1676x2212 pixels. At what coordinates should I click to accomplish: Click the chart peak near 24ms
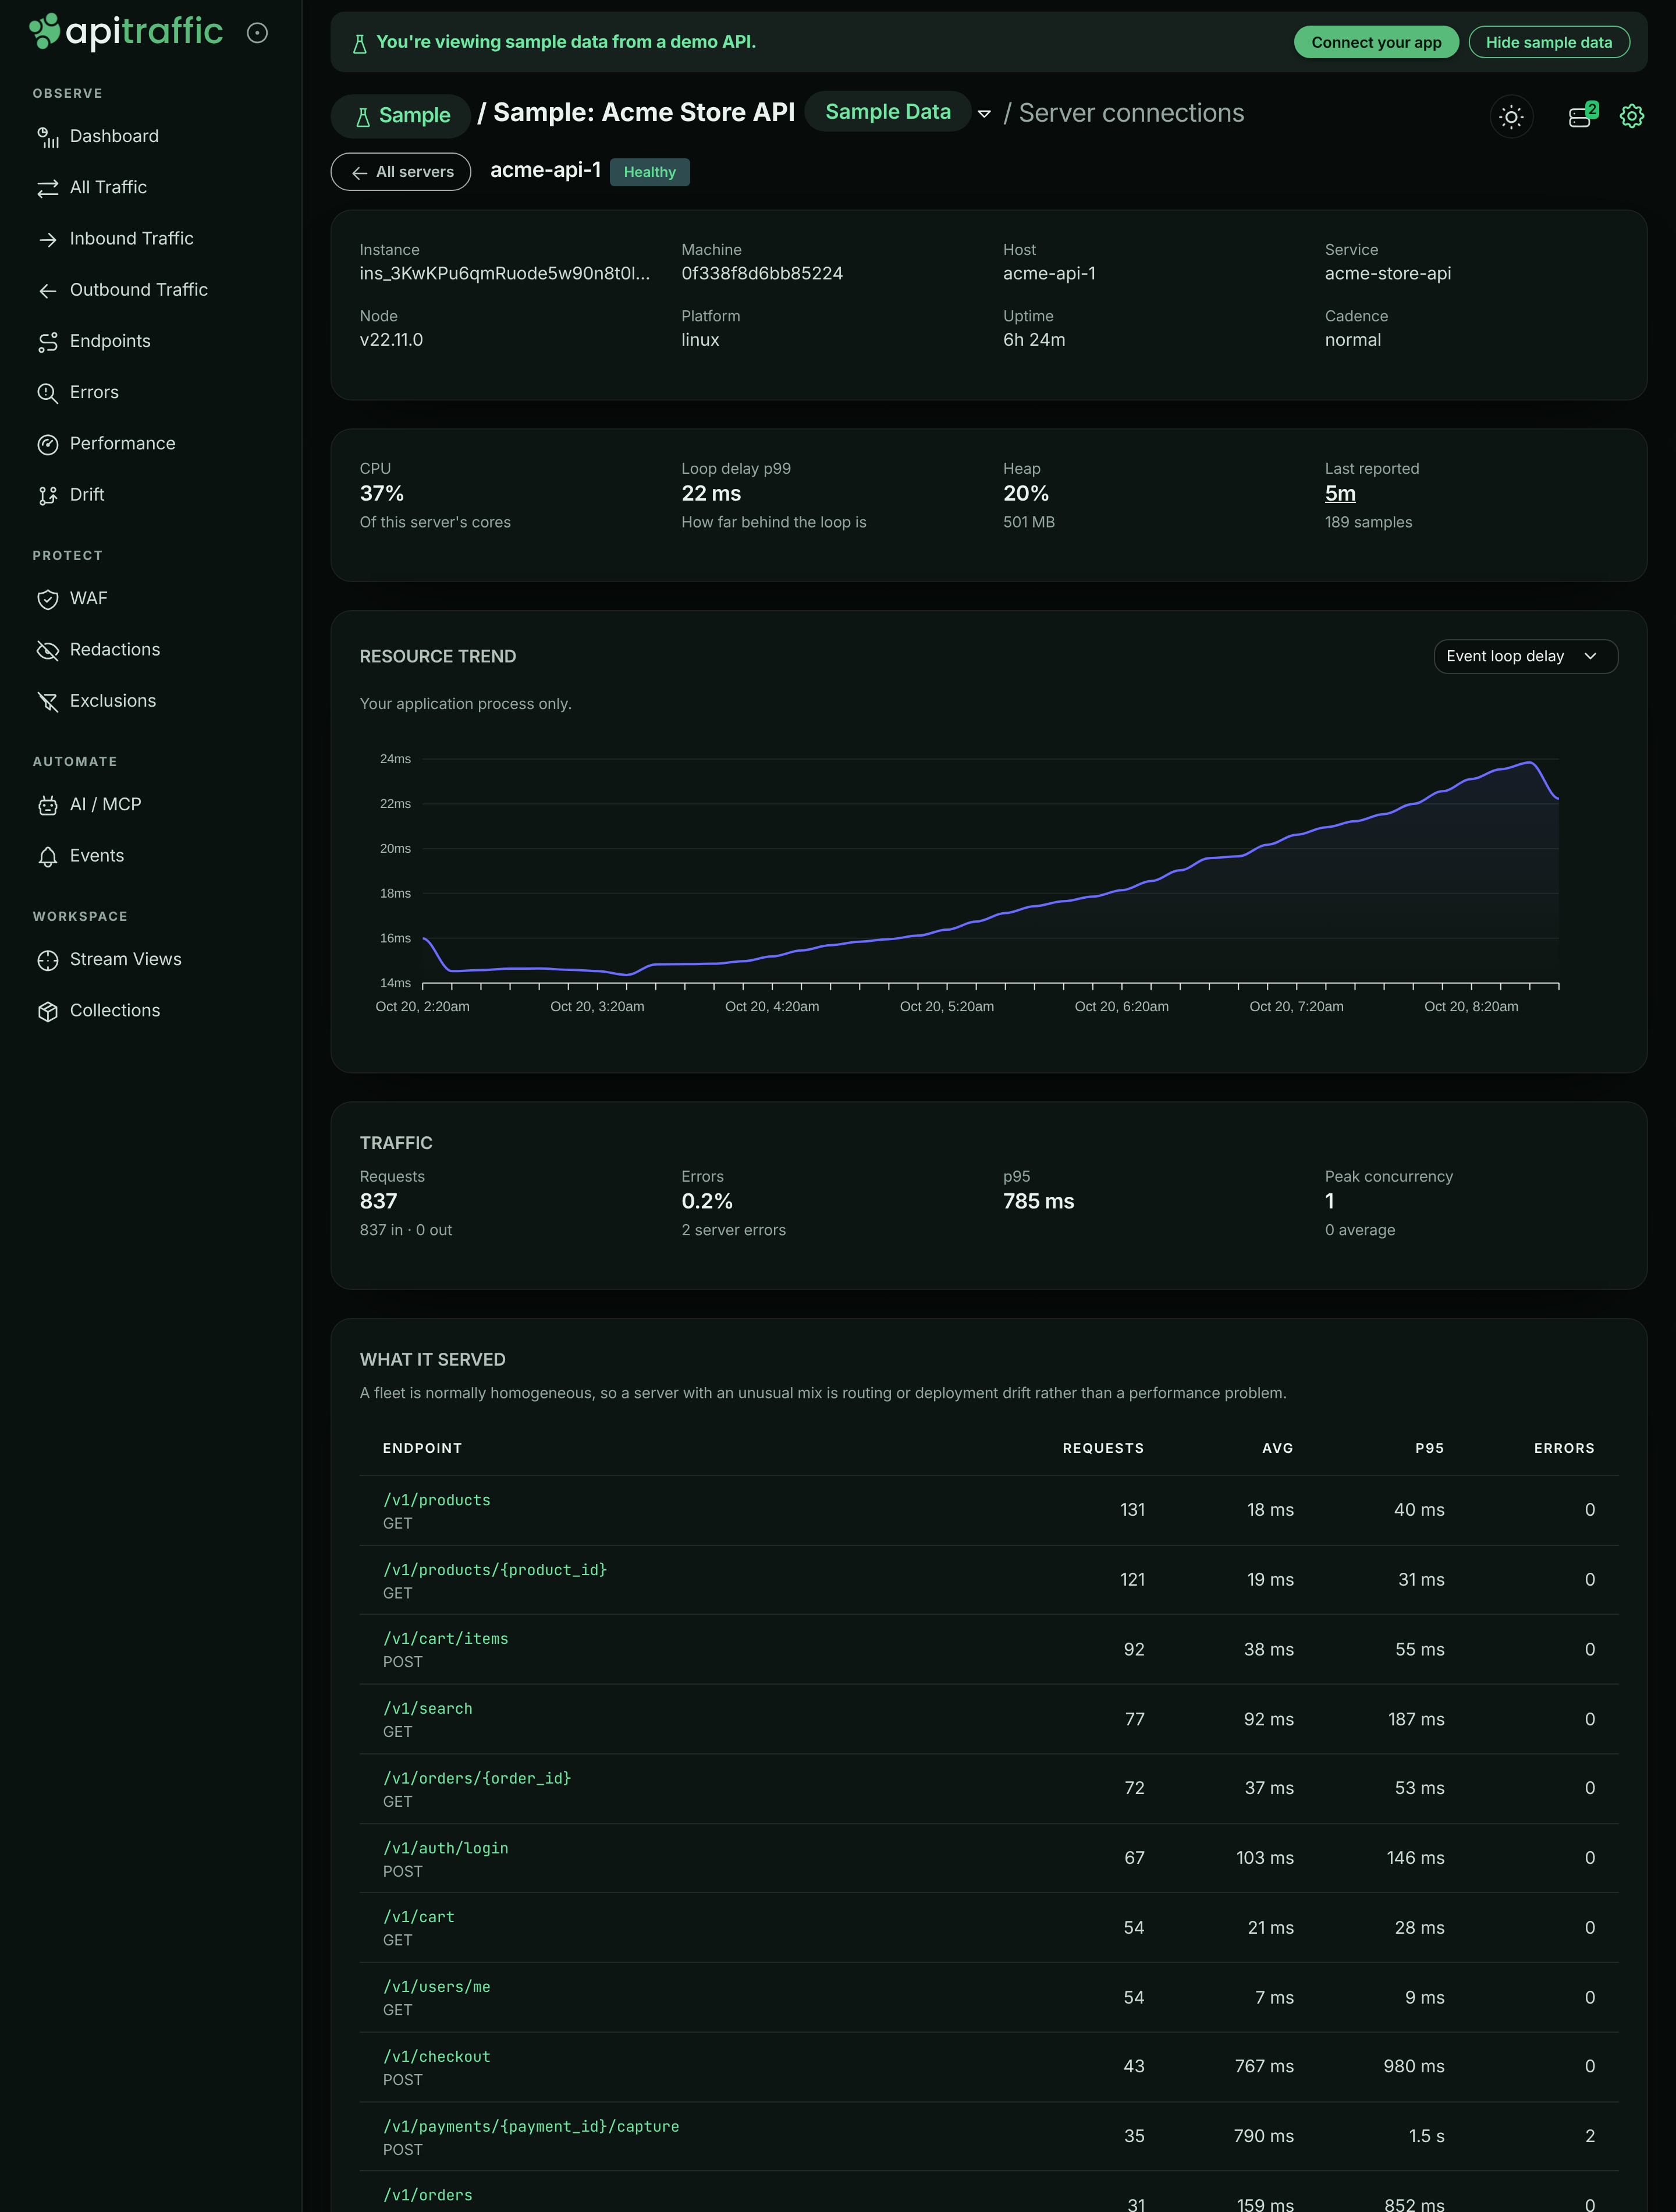tap(1530, 763)
